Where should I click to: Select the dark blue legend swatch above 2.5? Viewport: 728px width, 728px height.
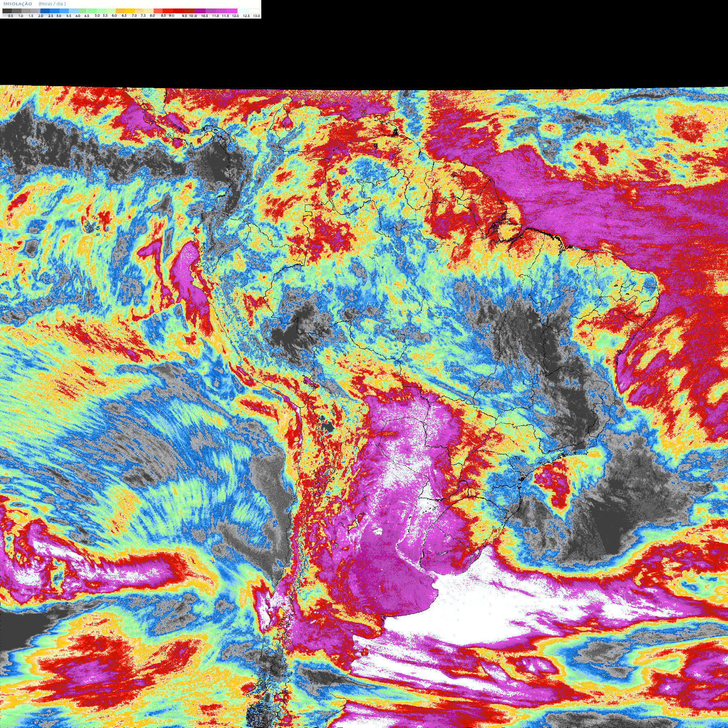(x=45, y=11)
